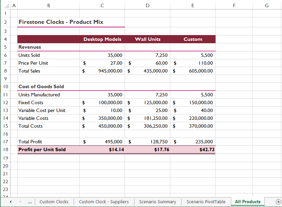Select the 'Profit per Unit Sold' label
This screenshot has width=282, height=207.
[x=49, y=149]
